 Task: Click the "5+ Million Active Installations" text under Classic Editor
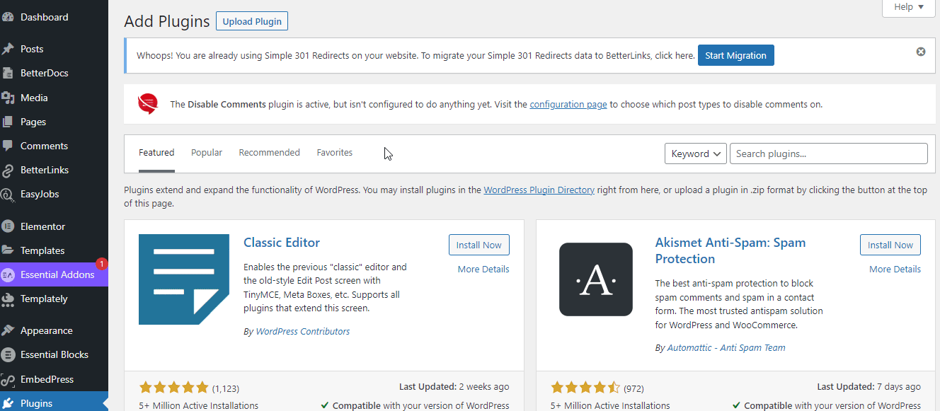pyautogui.click(x=199, y=406)
